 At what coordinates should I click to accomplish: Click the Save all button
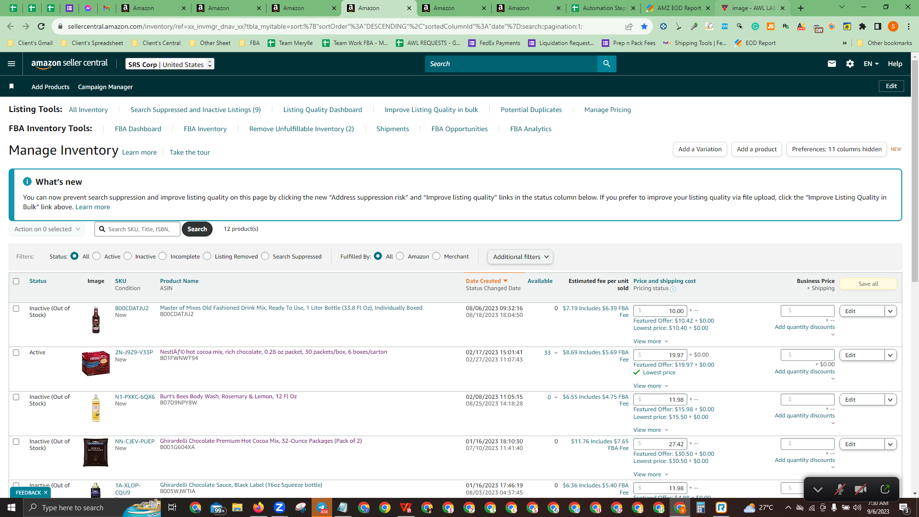click(868, 284)
